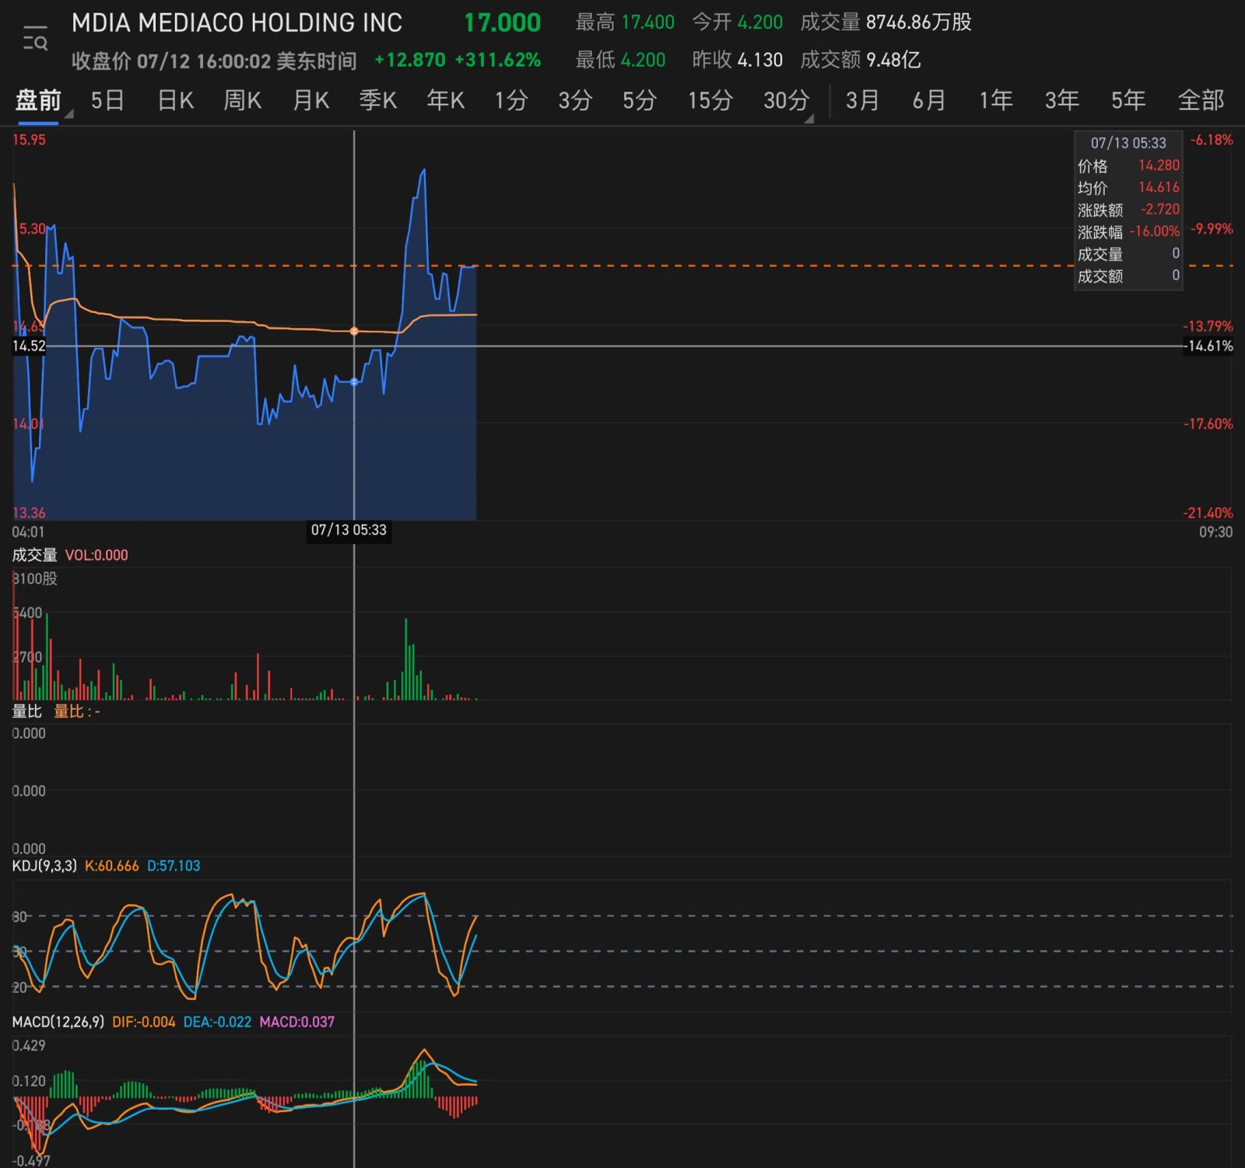Click the D:57.103 value

coord(174,866)
